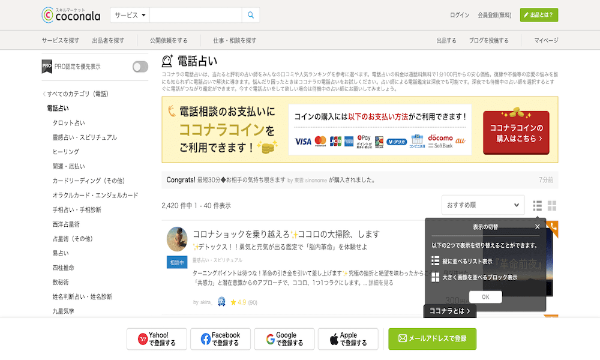The height and width of the screenshot is (360, 600).
Task: Open the ココナラとは tab
Action: click(449, 311)
